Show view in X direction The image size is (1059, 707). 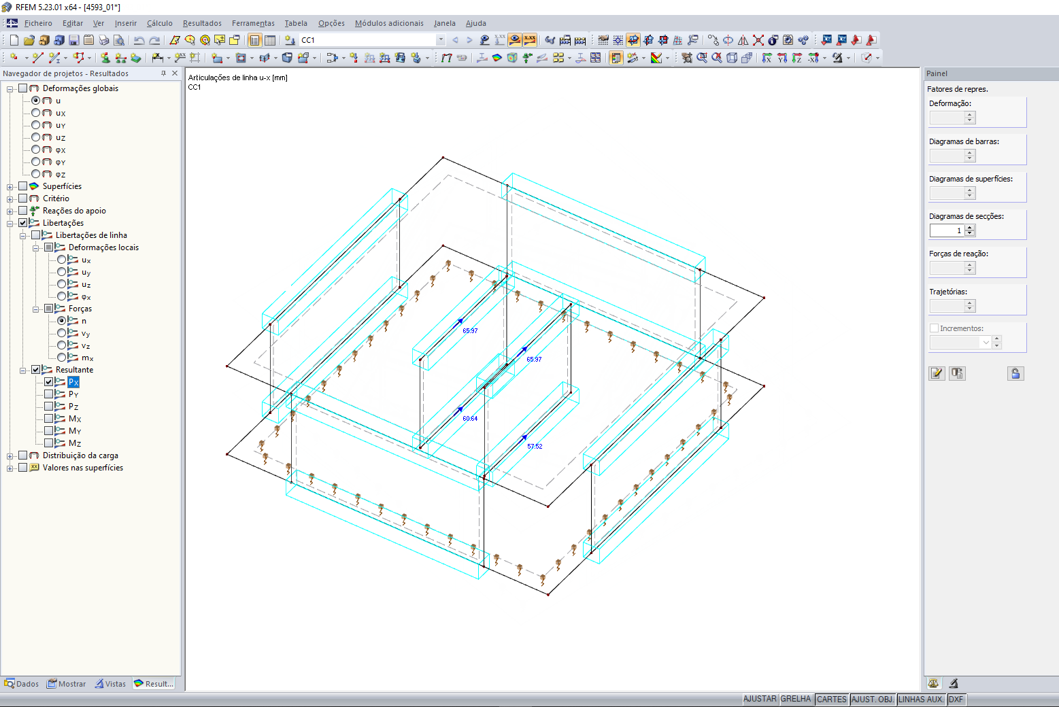tap(767, 58)
